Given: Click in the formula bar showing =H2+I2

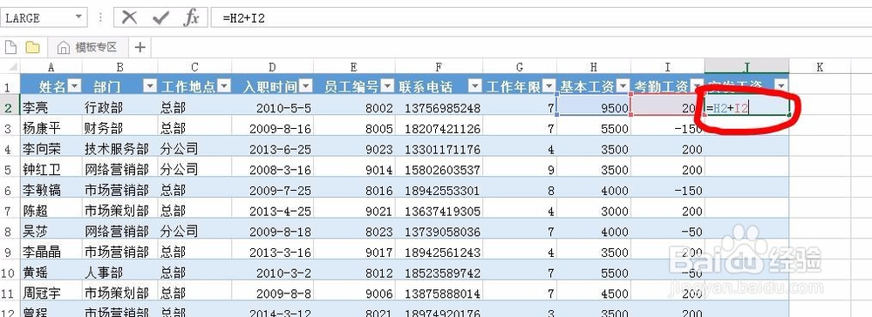Looking at the screenshot, I should coord(541,17).
